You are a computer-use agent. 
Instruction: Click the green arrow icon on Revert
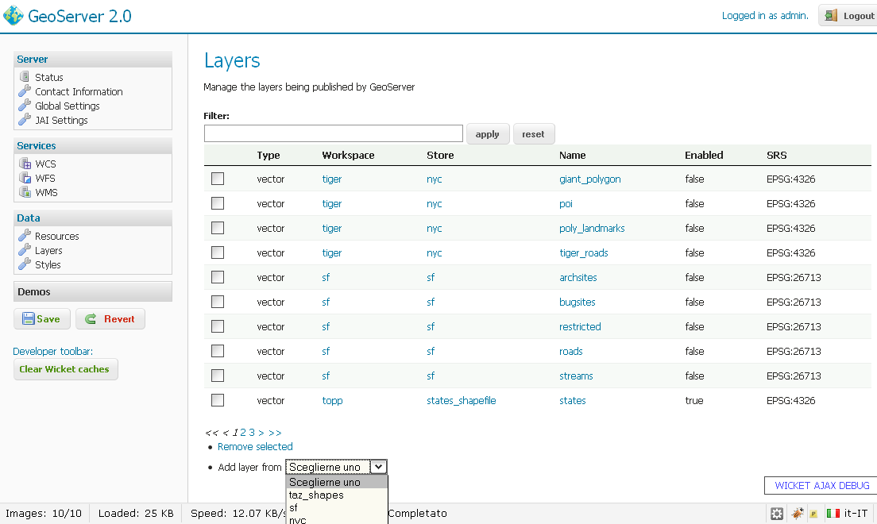[91, 318]
